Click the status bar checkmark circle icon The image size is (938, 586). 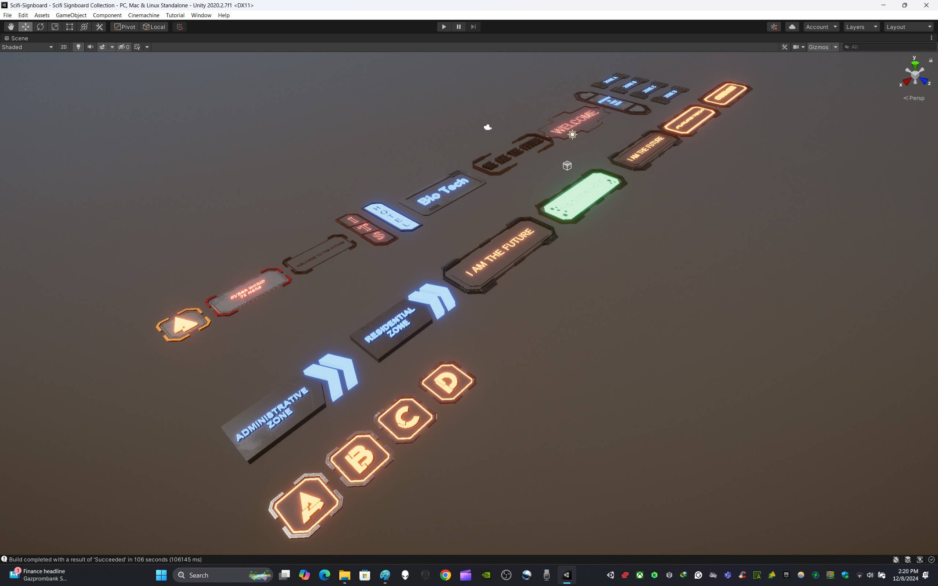tap(931, 559)
